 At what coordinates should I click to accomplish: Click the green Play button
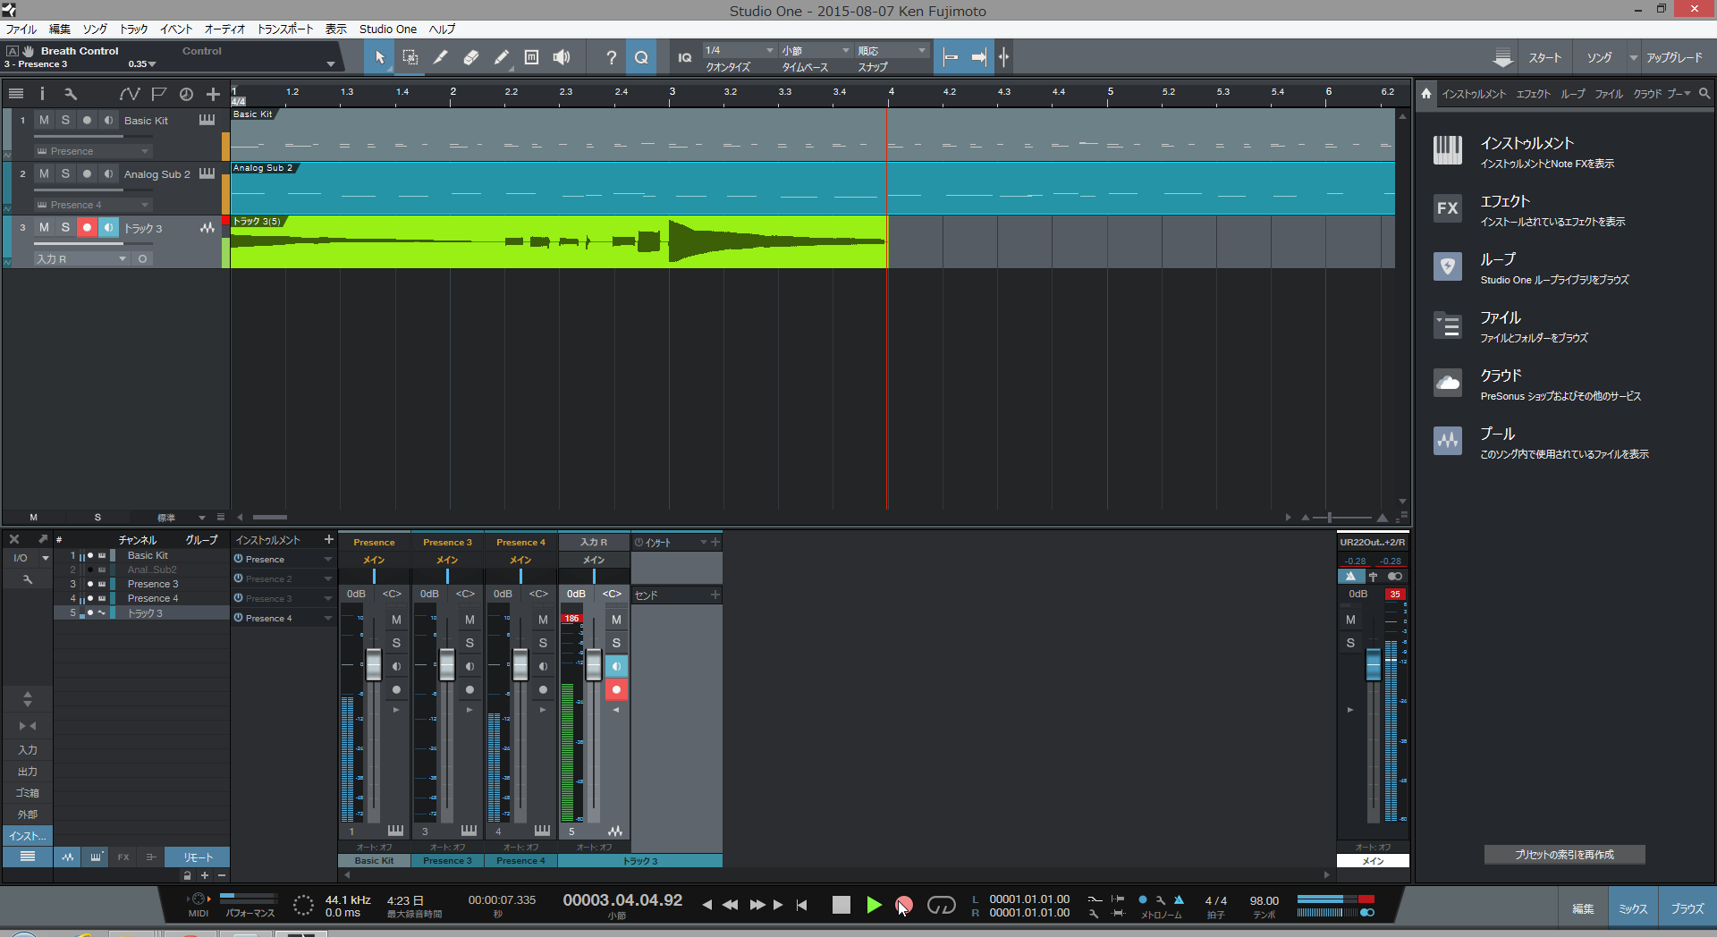(874, 905)
